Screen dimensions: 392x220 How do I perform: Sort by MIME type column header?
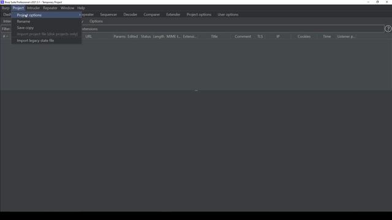[173, 37]
